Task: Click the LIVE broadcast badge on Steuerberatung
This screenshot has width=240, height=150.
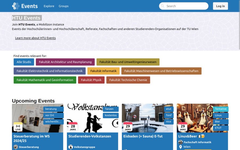Action: [18, 127]
